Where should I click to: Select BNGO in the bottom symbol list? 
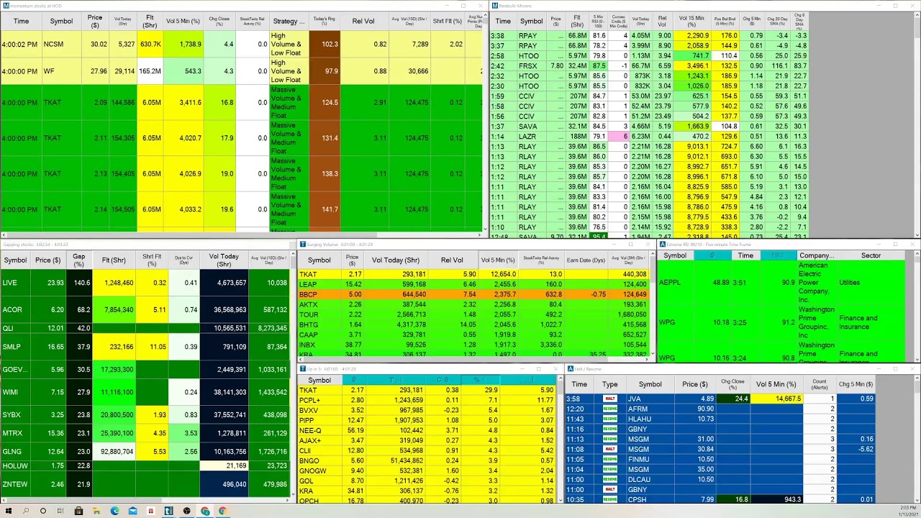[x=309, y=460]
